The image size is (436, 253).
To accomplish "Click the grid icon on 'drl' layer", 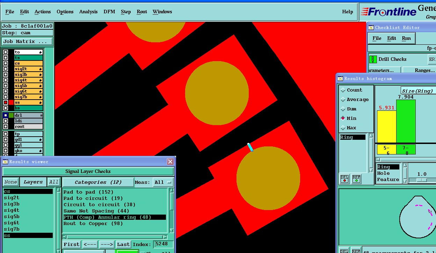I will pos(41,115).
